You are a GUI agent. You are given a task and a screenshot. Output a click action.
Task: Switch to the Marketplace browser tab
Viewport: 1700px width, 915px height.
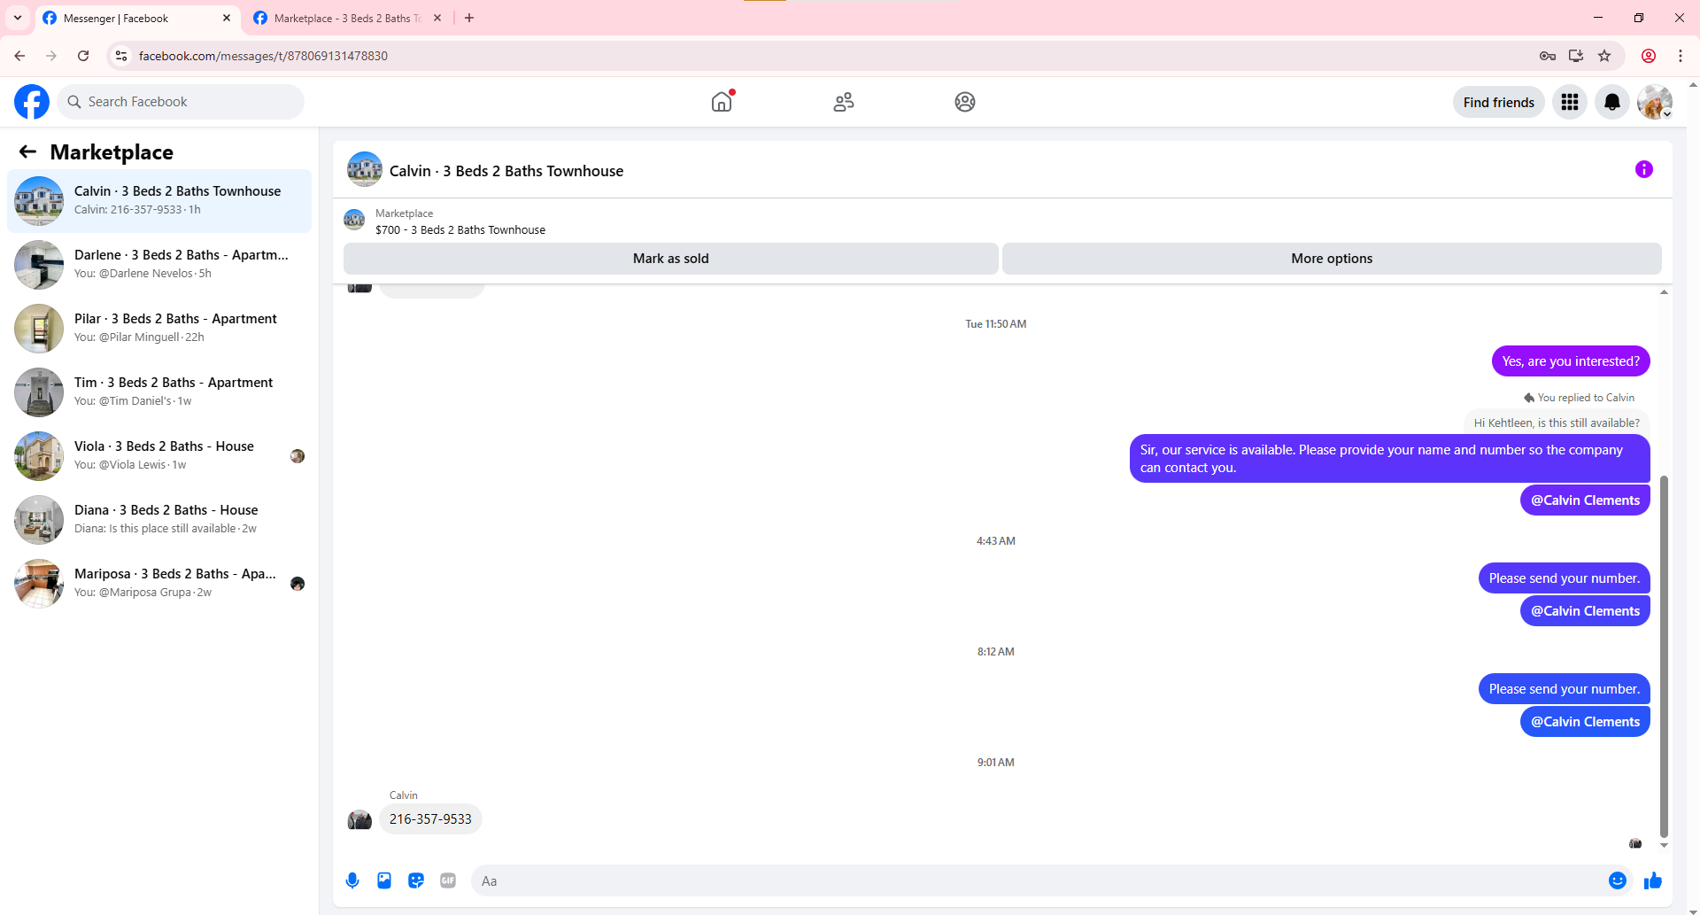pyautogui.click(x=347, y=18)
